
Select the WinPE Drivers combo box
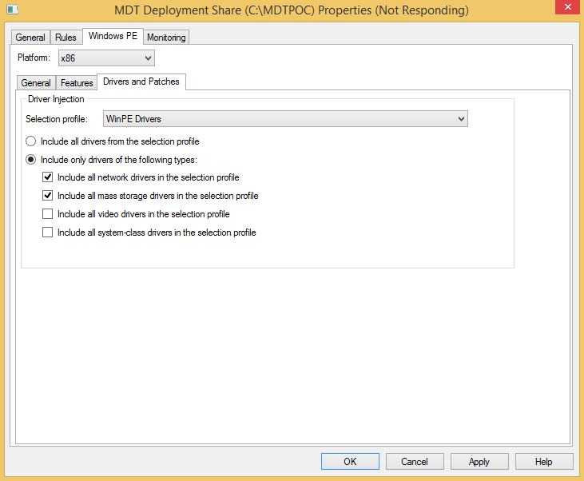tap(285, 119)
